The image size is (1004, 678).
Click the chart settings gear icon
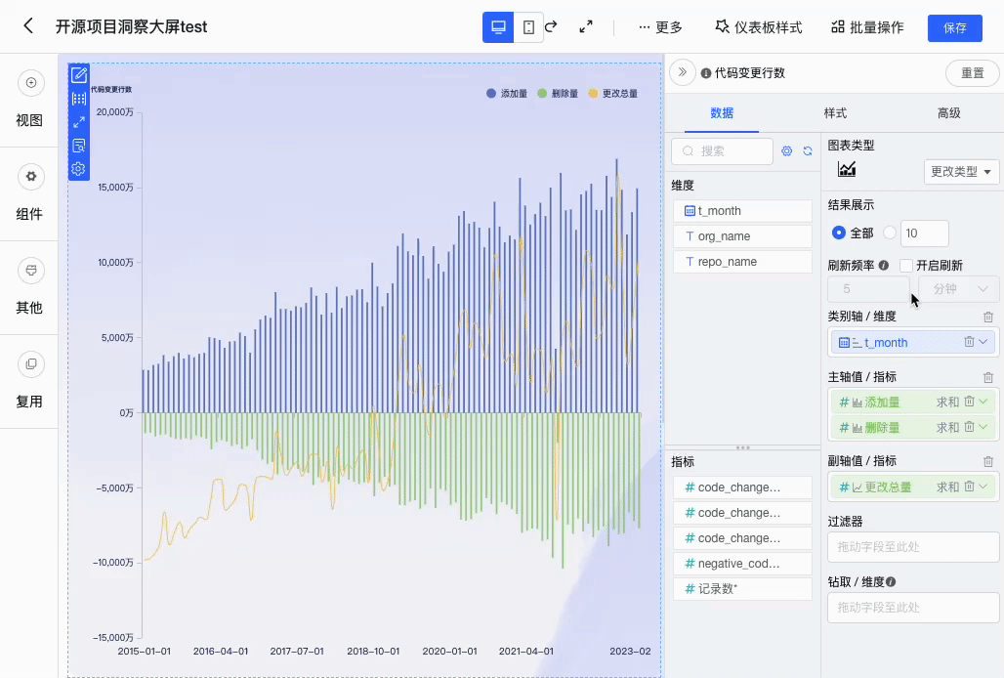point(78,169)
